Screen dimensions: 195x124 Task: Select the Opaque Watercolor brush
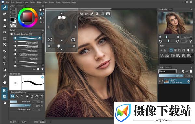(x=27, y=55)
